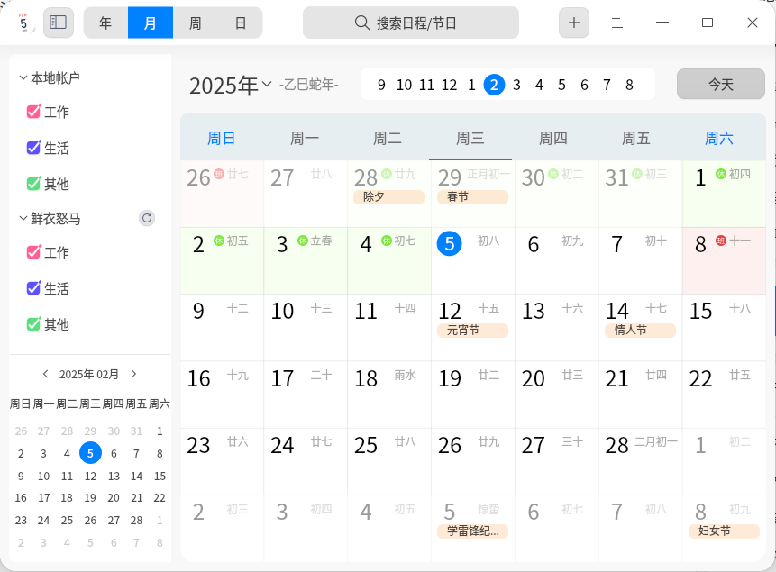Uncheck 工作 under 鲜衣怒马
The height and width of the screenshot is (572, 776).
click(33, 252)
